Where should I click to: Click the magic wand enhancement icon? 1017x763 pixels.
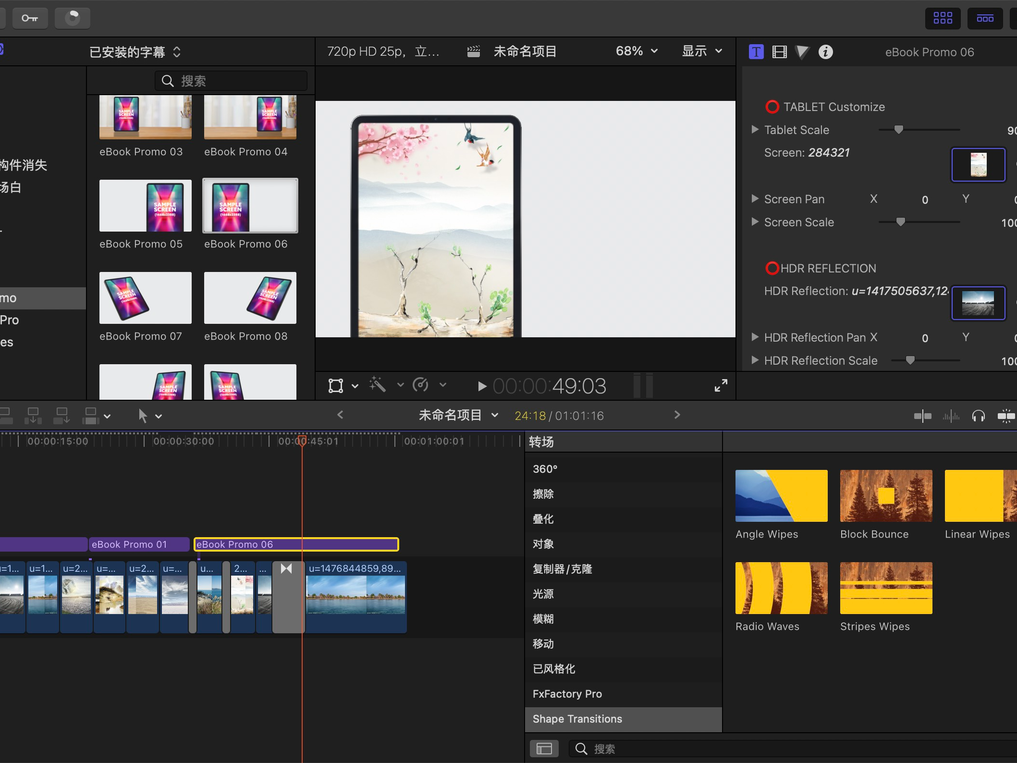(378, 385)
